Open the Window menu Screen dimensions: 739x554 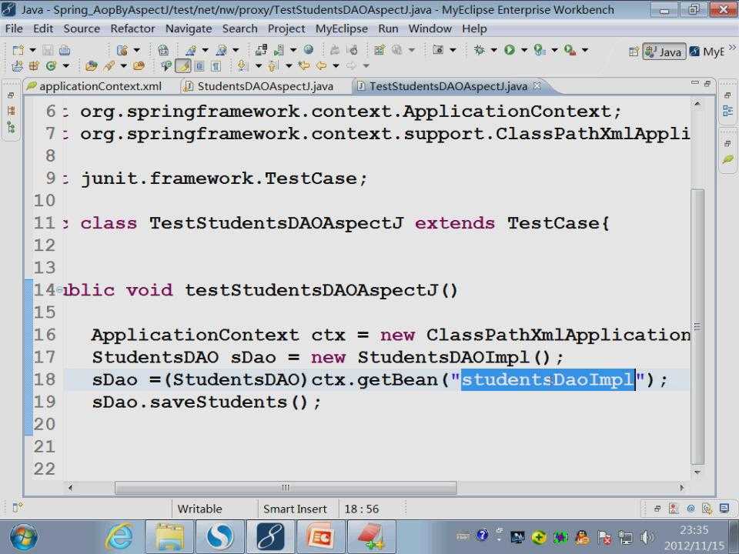(430, 28)
